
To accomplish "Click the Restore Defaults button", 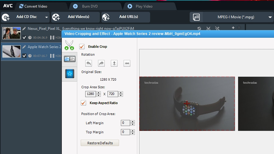I will [x=100, y=143].
